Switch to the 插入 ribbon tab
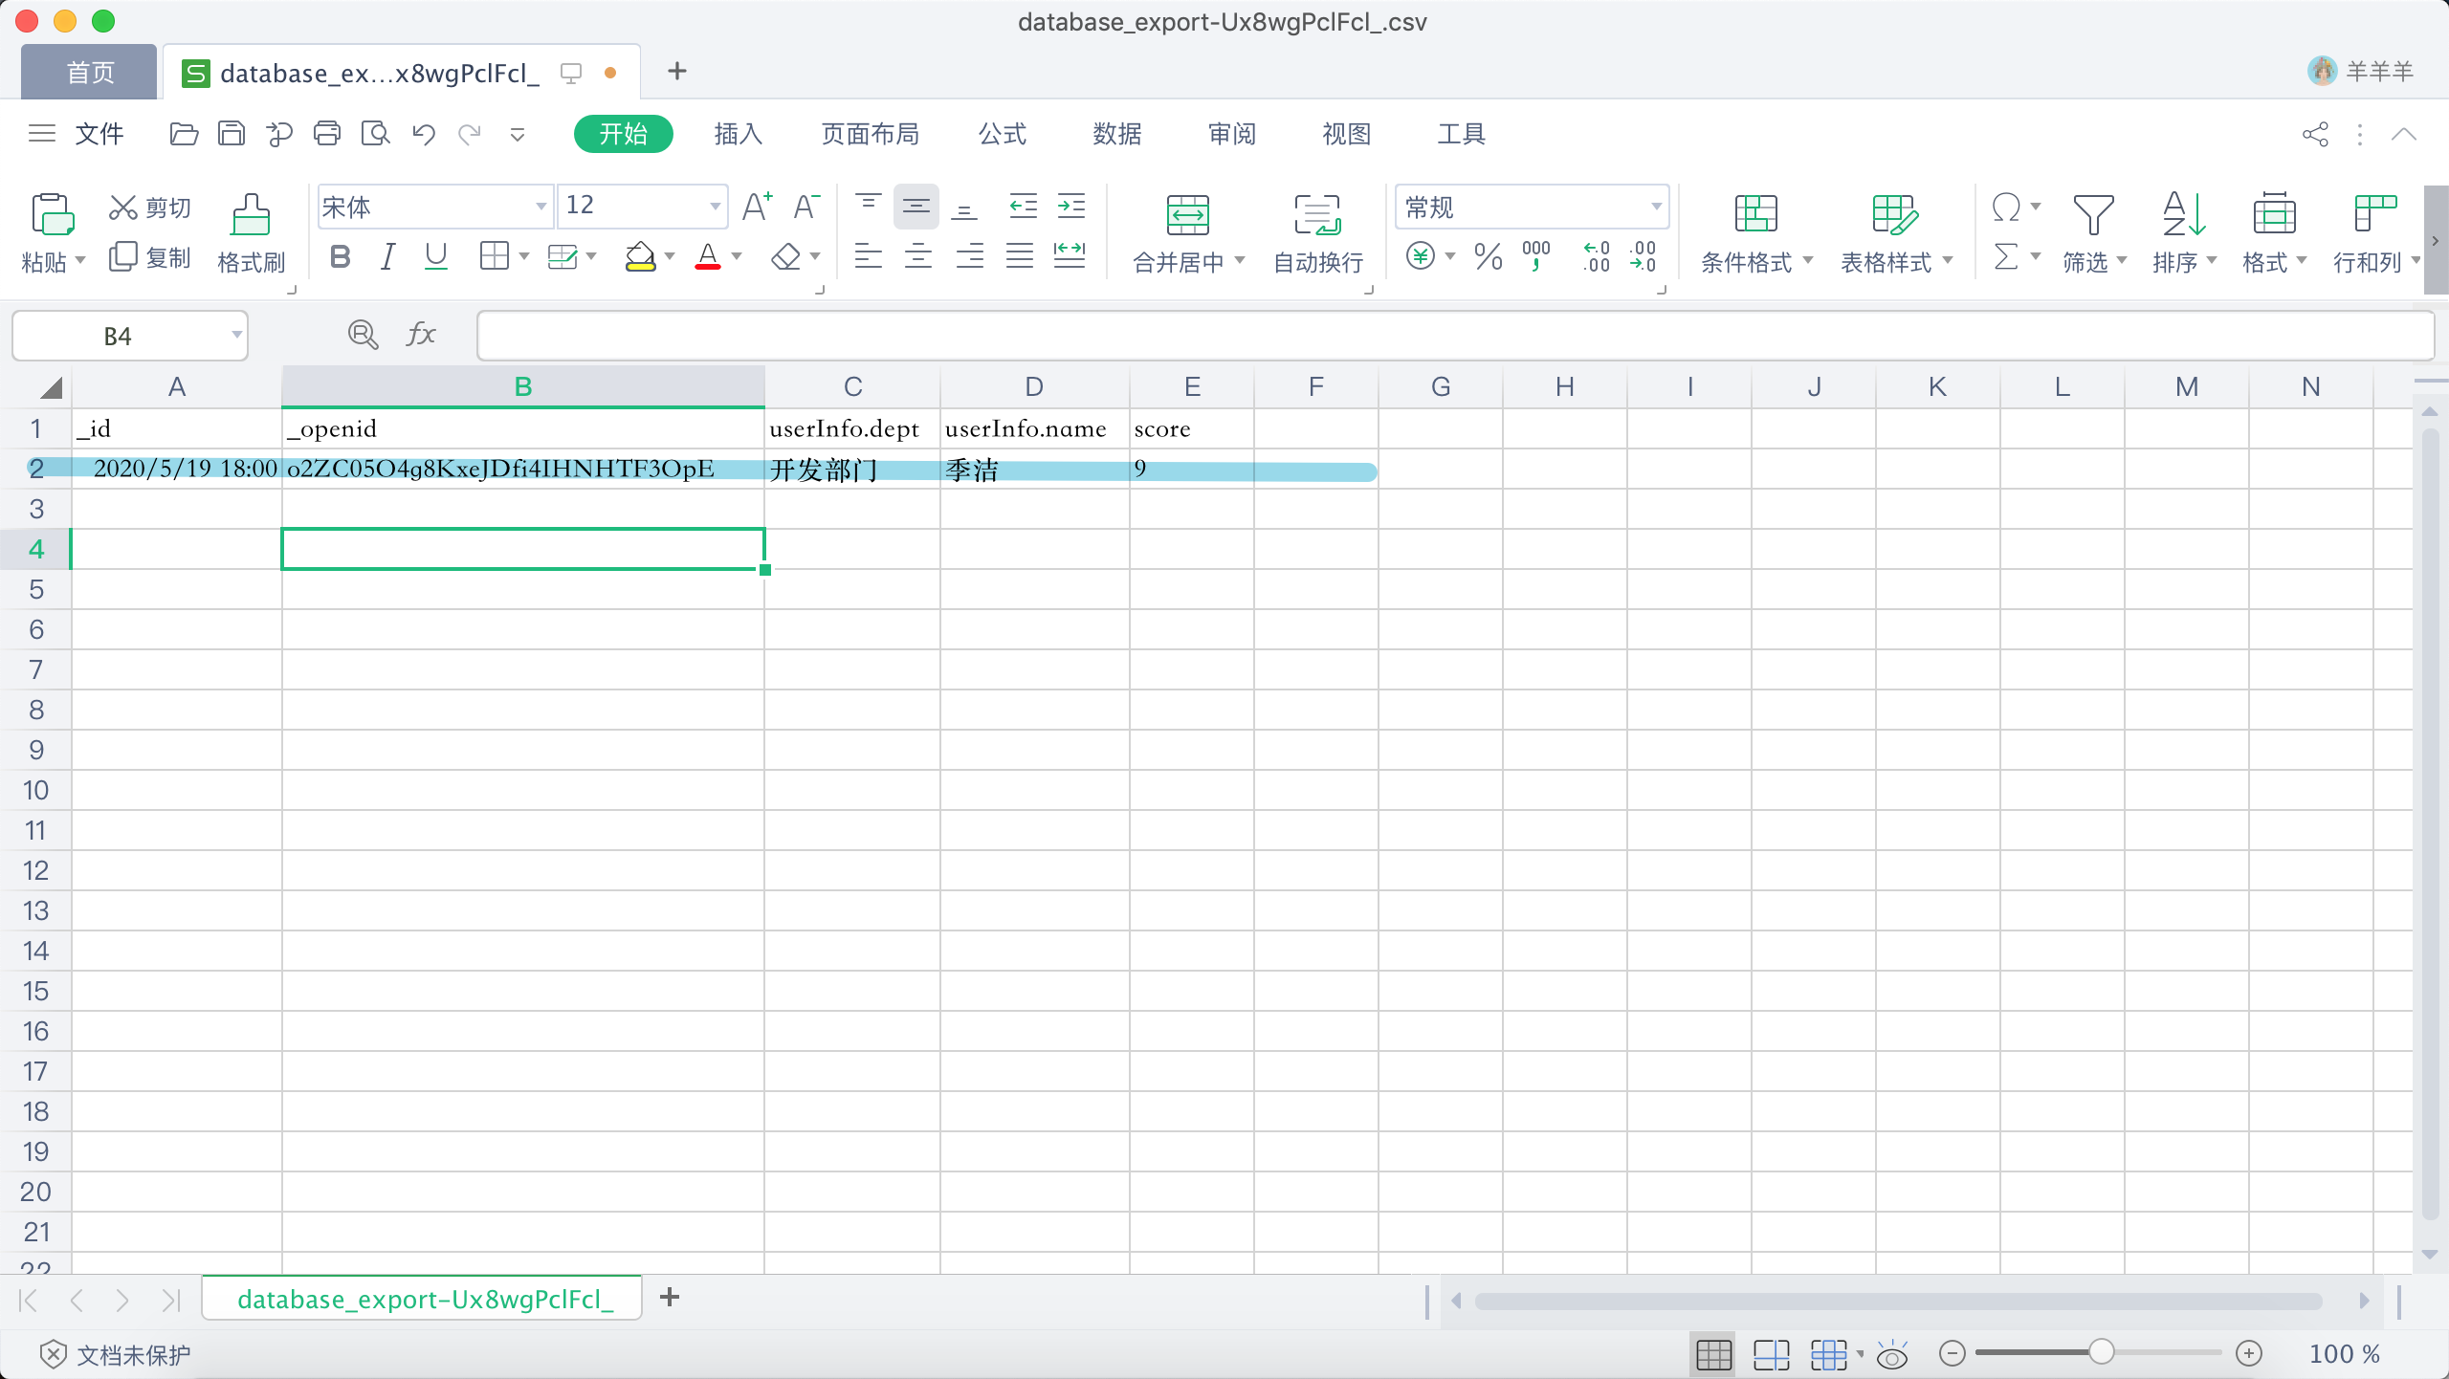 tap(738, 134)
